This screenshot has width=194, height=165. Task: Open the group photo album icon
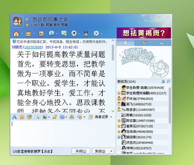coord(41,34)
